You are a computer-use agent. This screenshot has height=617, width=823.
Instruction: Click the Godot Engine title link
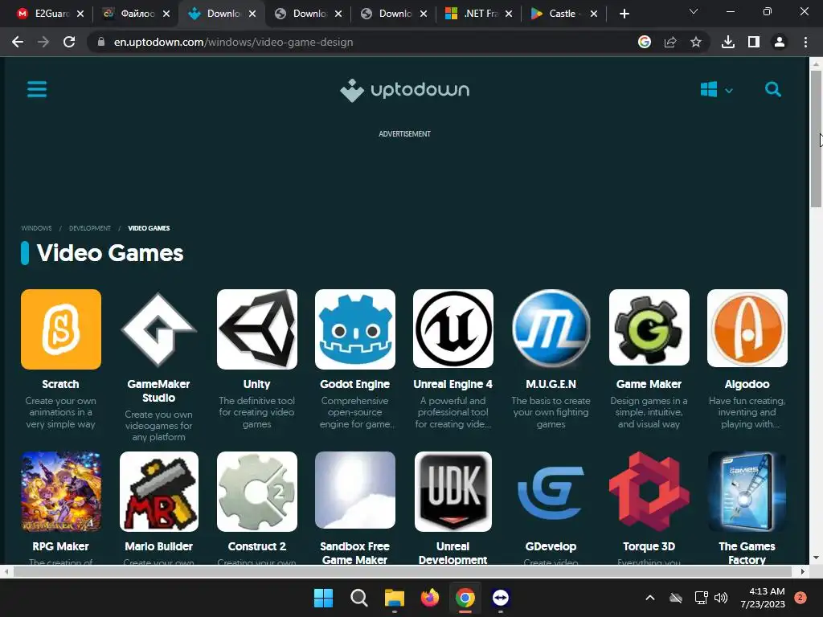pyautogui.click(x=354, y=384)
